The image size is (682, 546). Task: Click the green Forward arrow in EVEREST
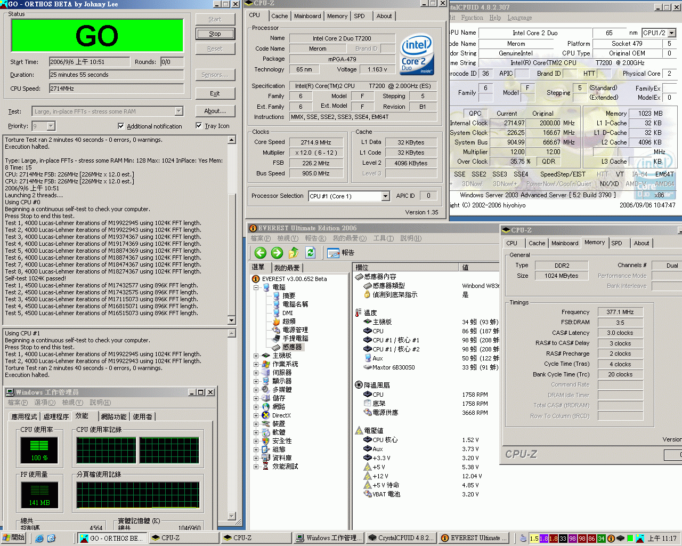[x=277, y=253]
